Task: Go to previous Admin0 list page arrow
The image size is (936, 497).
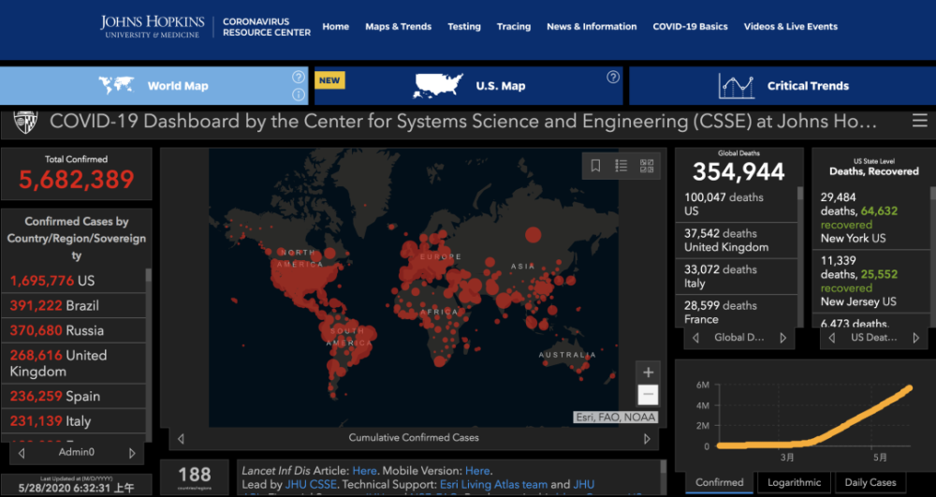Action: click(x=22, y=453)
